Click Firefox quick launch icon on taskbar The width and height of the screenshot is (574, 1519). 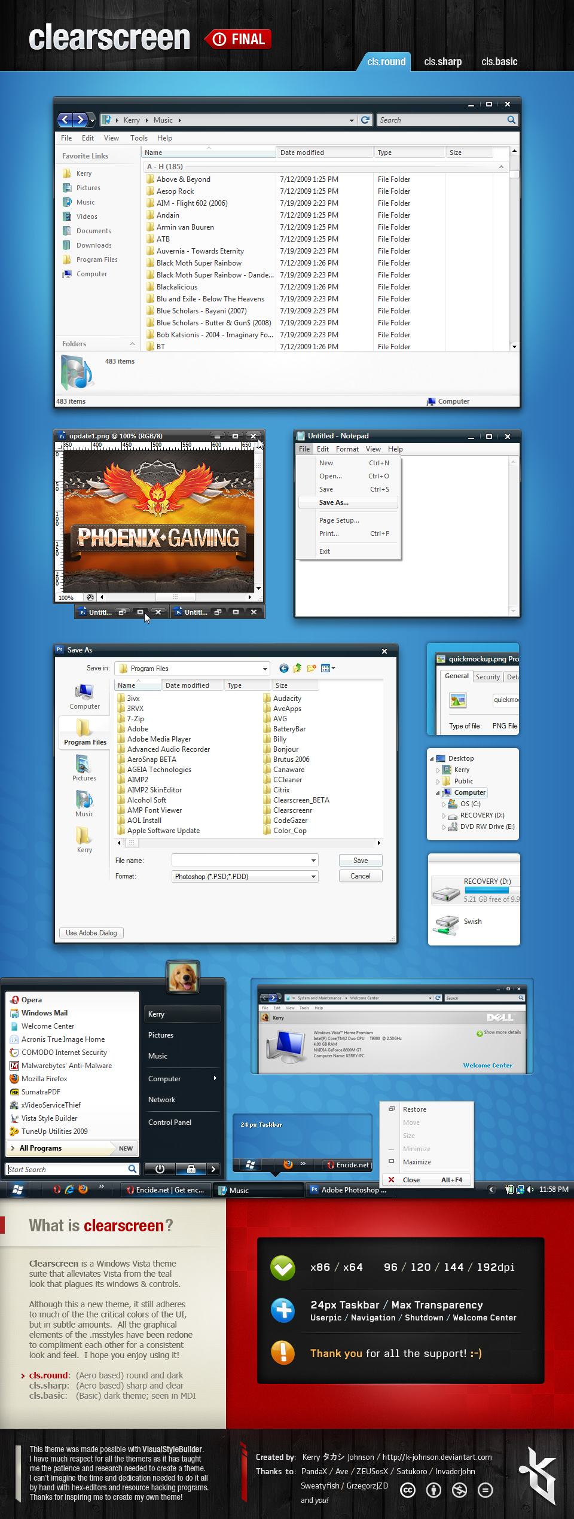(x=83, y=1189)
